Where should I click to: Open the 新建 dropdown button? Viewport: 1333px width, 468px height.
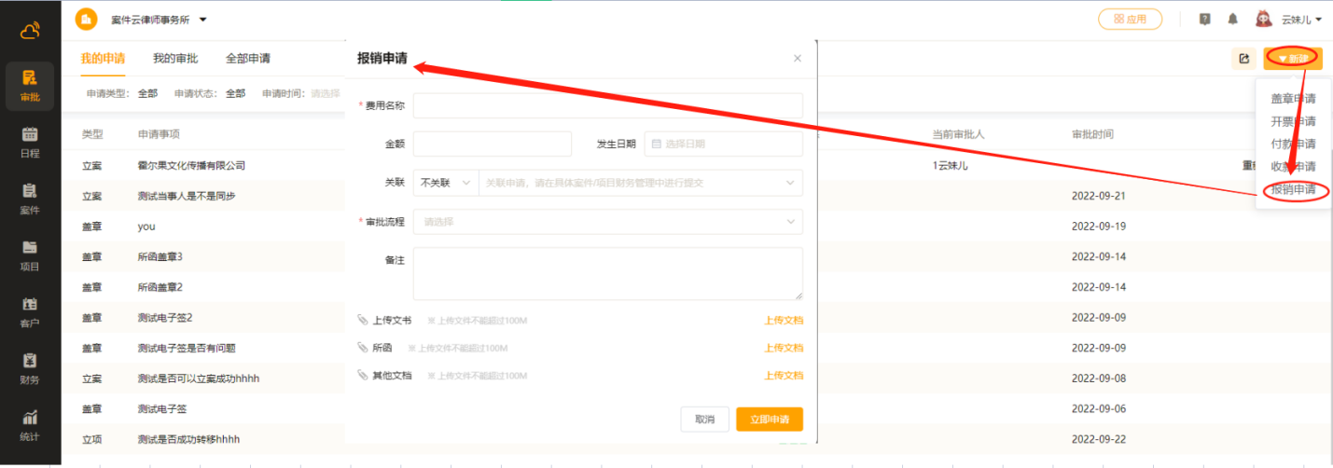click(1292, 59)
